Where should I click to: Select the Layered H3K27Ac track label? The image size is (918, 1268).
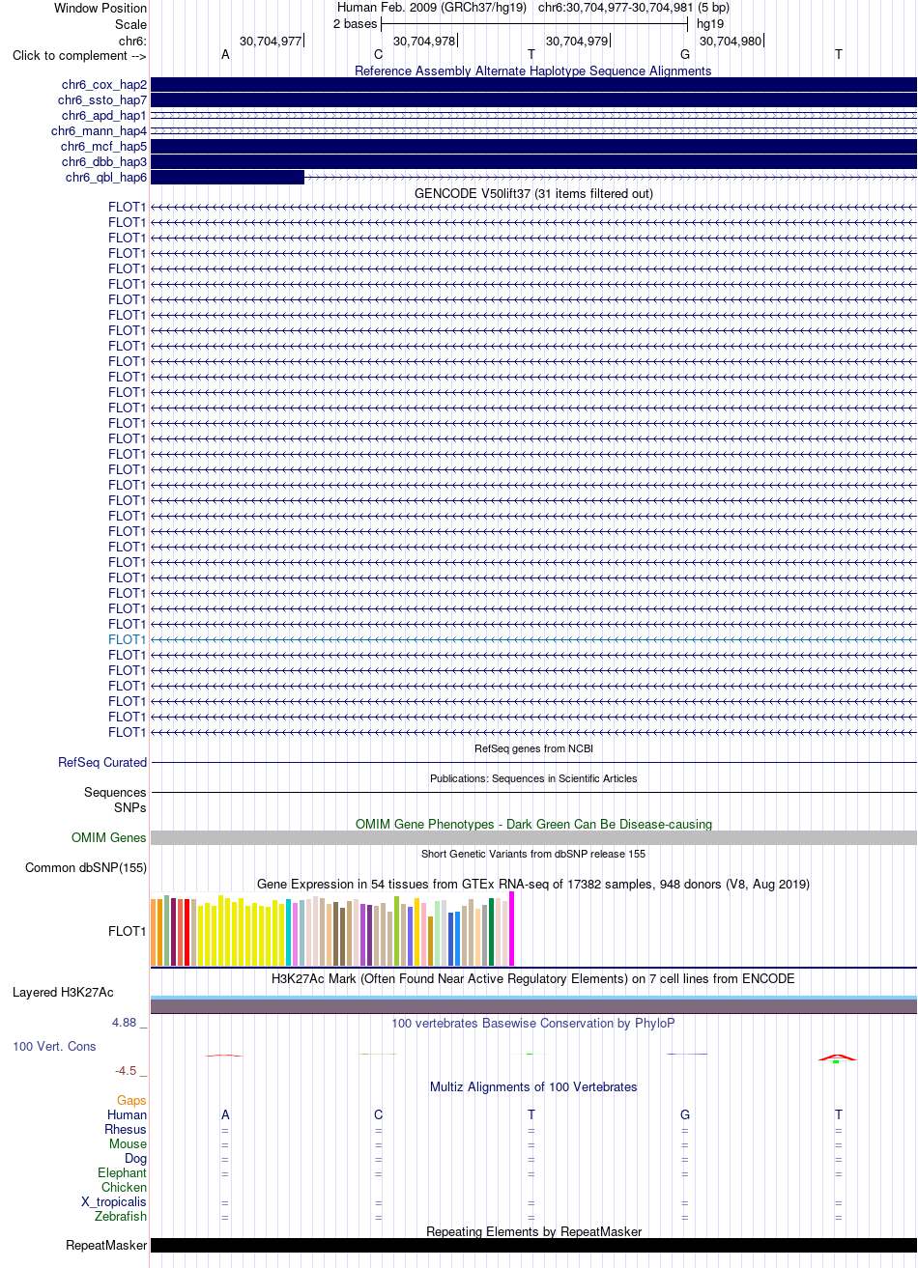click(63, 993)
